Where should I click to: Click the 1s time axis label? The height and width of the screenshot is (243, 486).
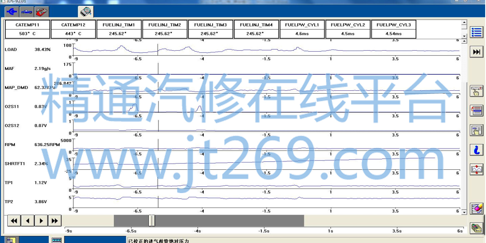331,231
